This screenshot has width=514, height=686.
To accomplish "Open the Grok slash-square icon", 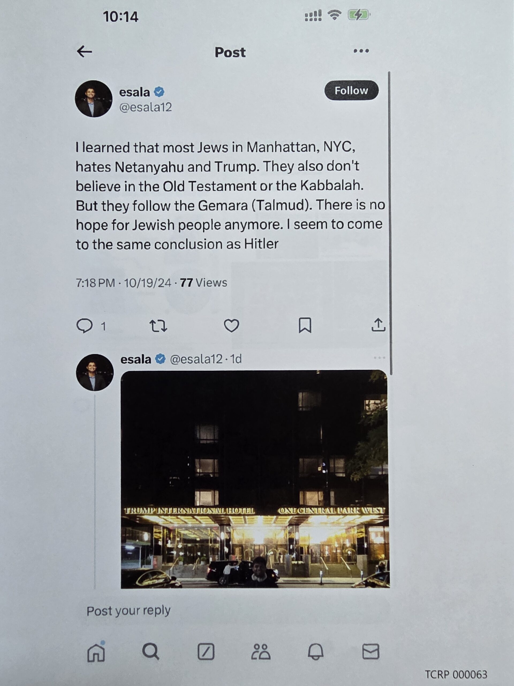I will pos(206,651).
